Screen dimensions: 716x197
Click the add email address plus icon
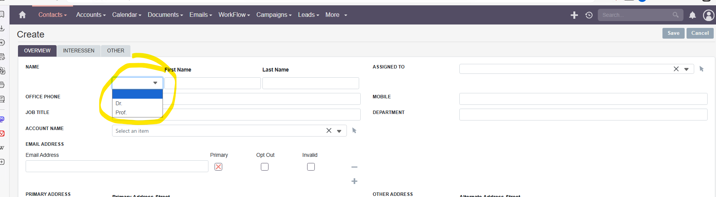[x=354, y=181]
